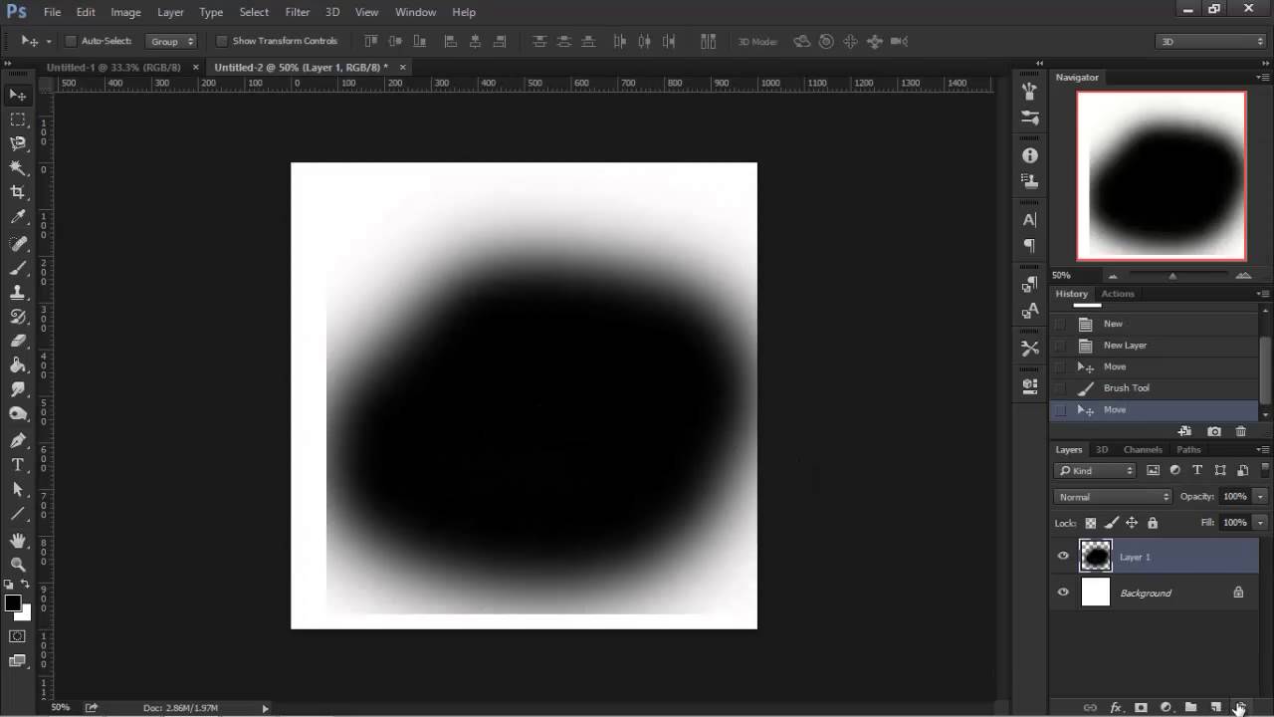Select the Paint Bucket tool
The height and width of the screenshot is (717, 1274).
18,365
